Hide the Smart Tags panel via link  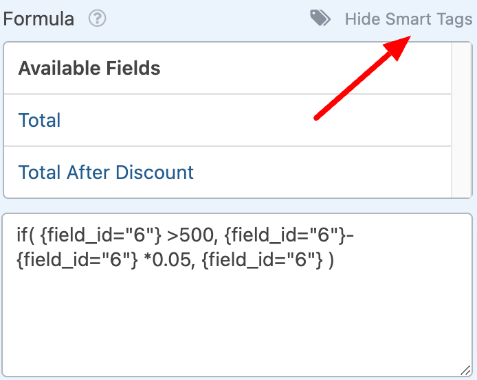coord(408,19)
